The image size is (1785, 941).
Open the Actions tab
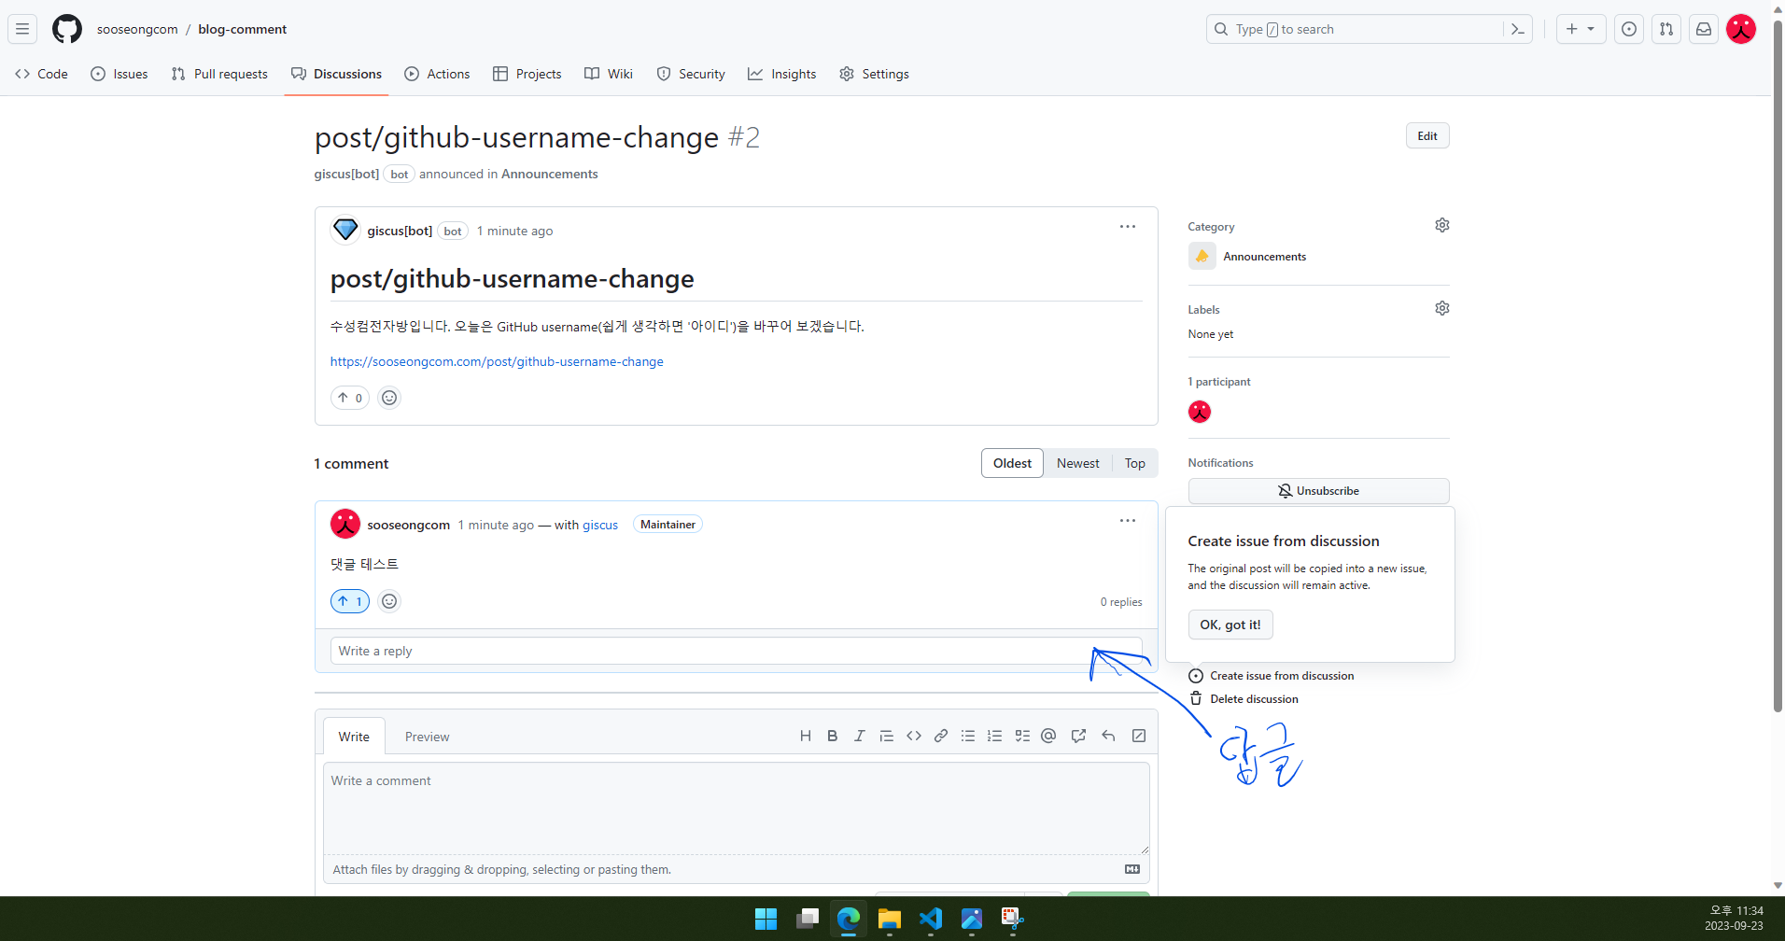(x=437, y=74)
